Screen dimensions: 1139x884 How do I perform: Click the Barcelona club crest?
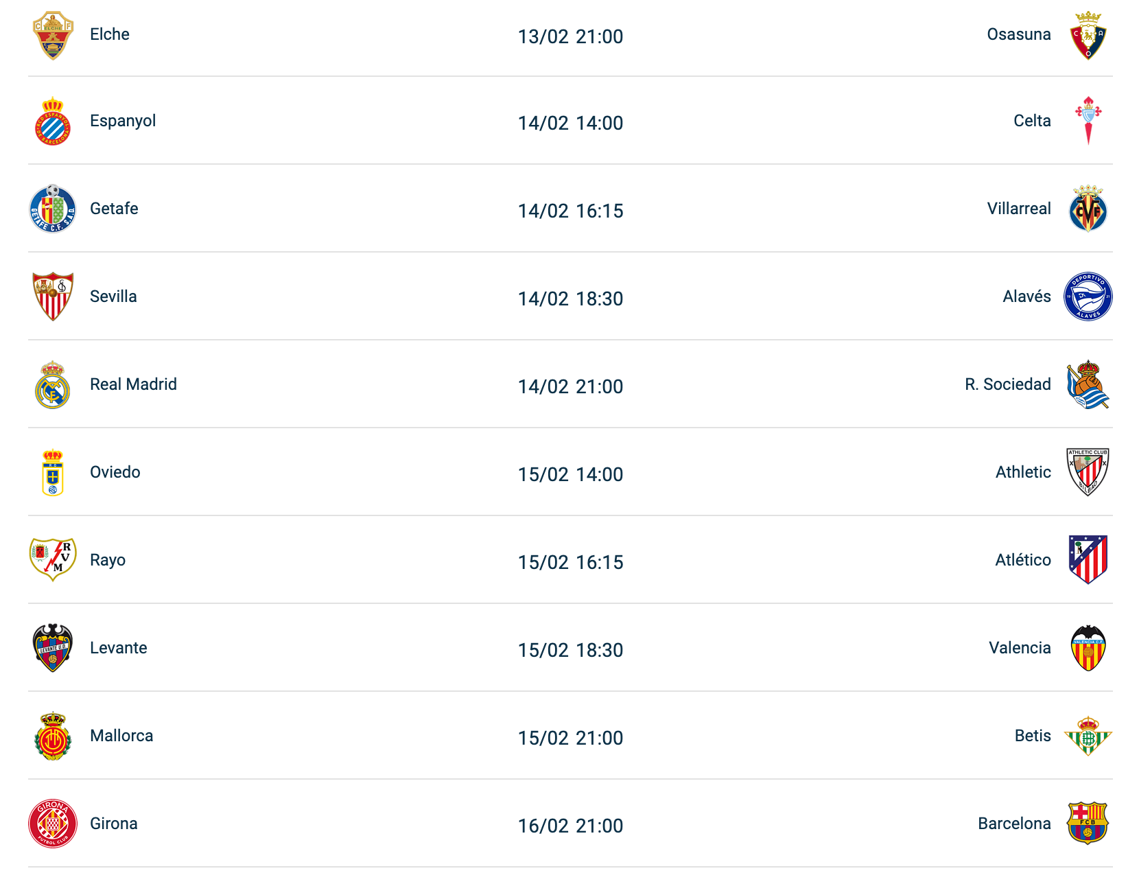point(1088,823)
